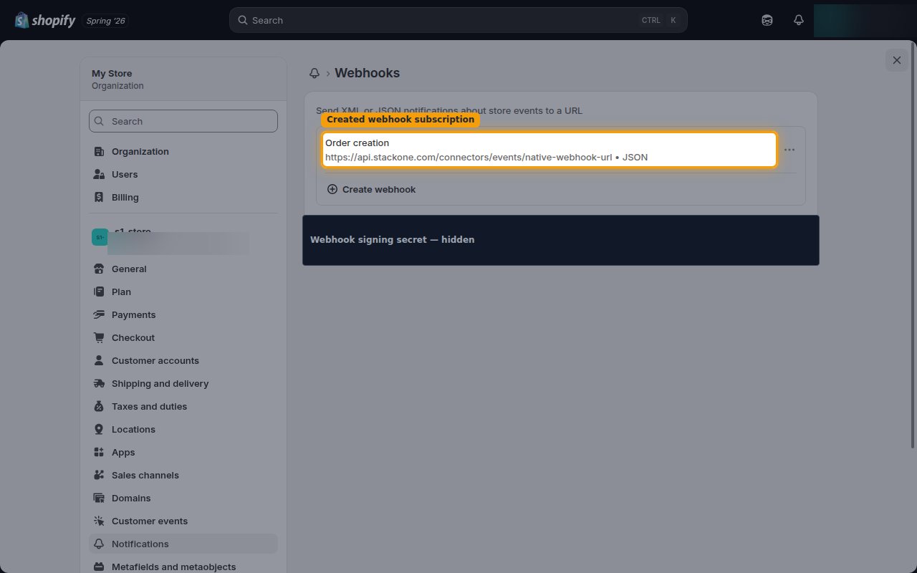Image resolution: width=917 pixels, height=573 pixels.
Task: Open Apps settings
Action: [183, 452]
